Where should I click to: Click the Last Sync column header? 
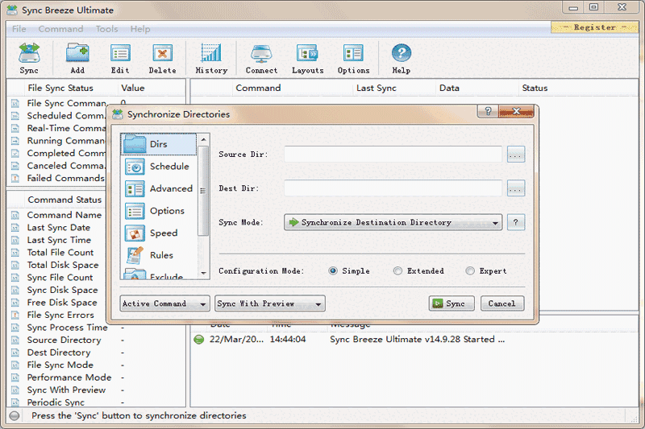(377, 88)
